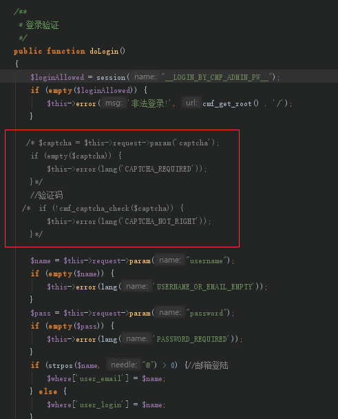Click the 'user_email' array key
The width and height of the screenshot is (338, 419).
100,378
